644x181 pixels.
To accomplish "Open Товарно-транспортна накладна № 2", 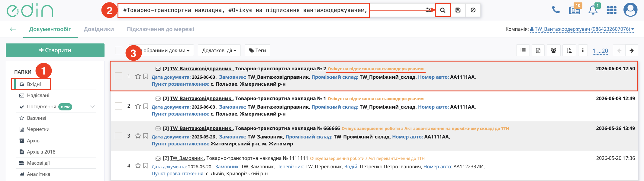I will point(281,68).
